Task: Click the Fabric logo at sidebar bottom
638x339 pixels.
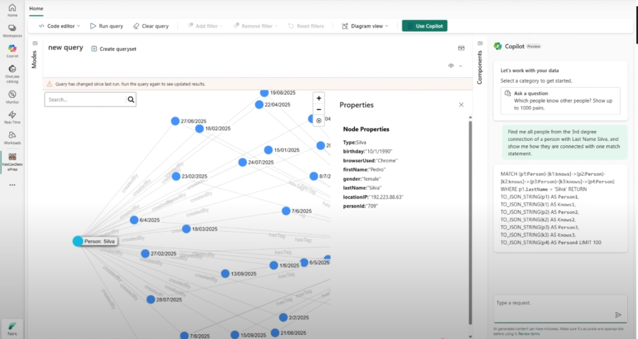Action: [x=12, y=328]
